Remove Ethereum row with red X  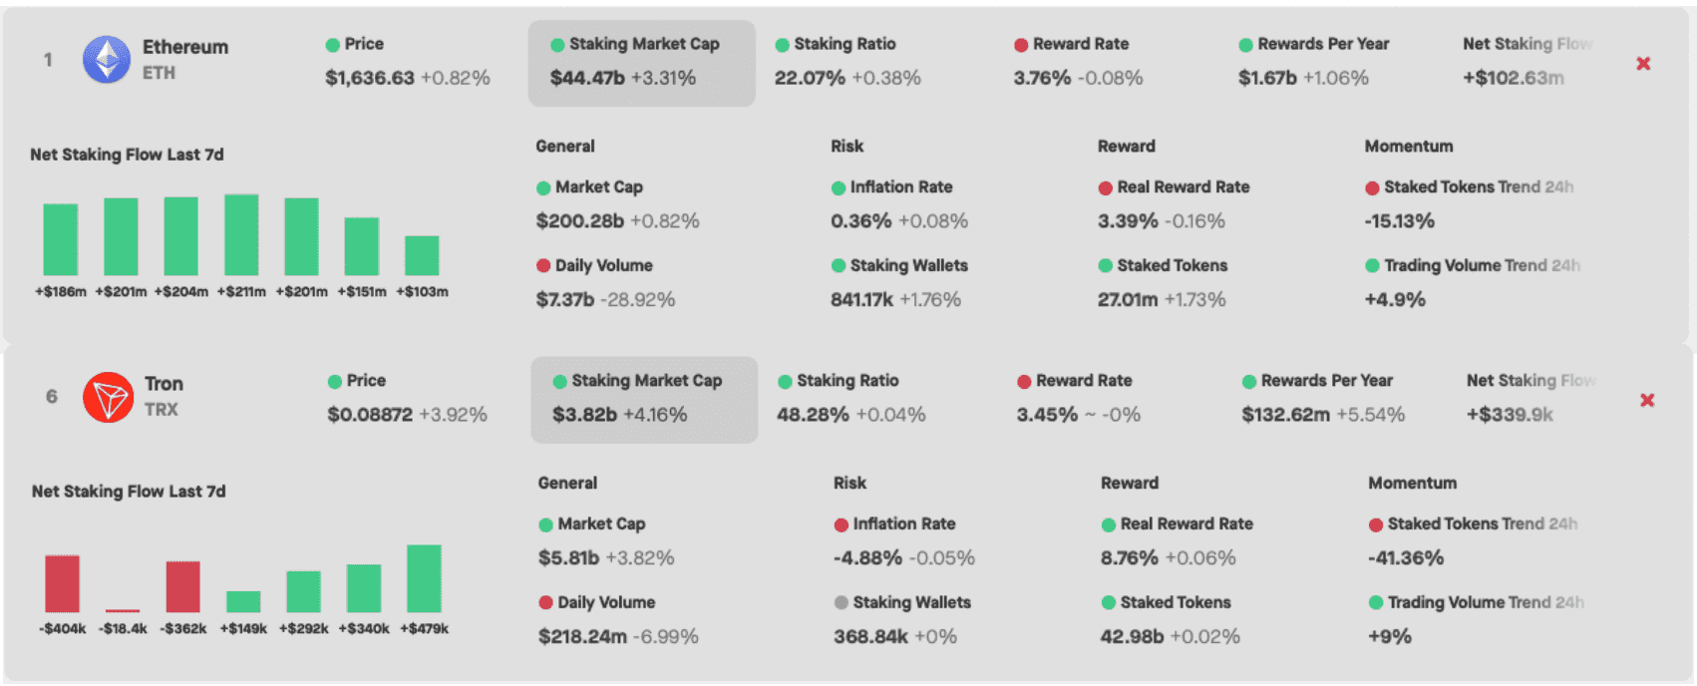pos(1643,64)
